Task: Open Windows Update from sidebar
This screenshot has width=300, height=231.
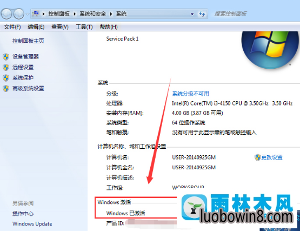Action: click(32, 224)
